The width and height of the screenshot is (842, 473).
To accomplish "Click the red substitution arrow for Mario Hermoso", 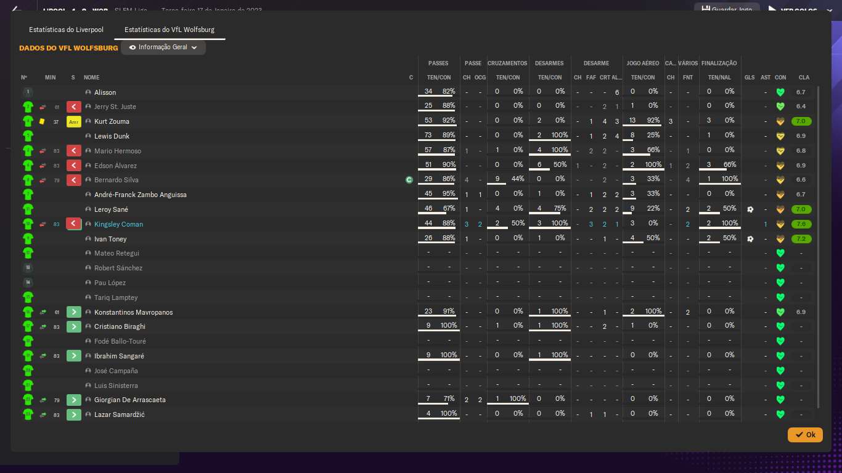I will (x=74, y=151).
